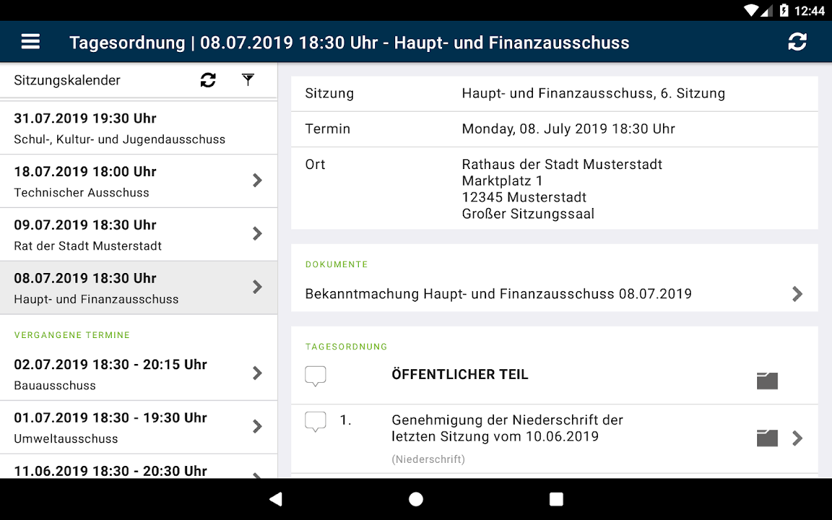Open the folder icon for Öffentlicher Teil

pos(767,381)
